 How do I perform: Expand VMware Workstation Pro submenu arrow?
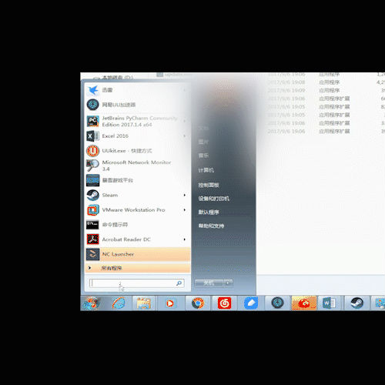click(x=185, y=210)
